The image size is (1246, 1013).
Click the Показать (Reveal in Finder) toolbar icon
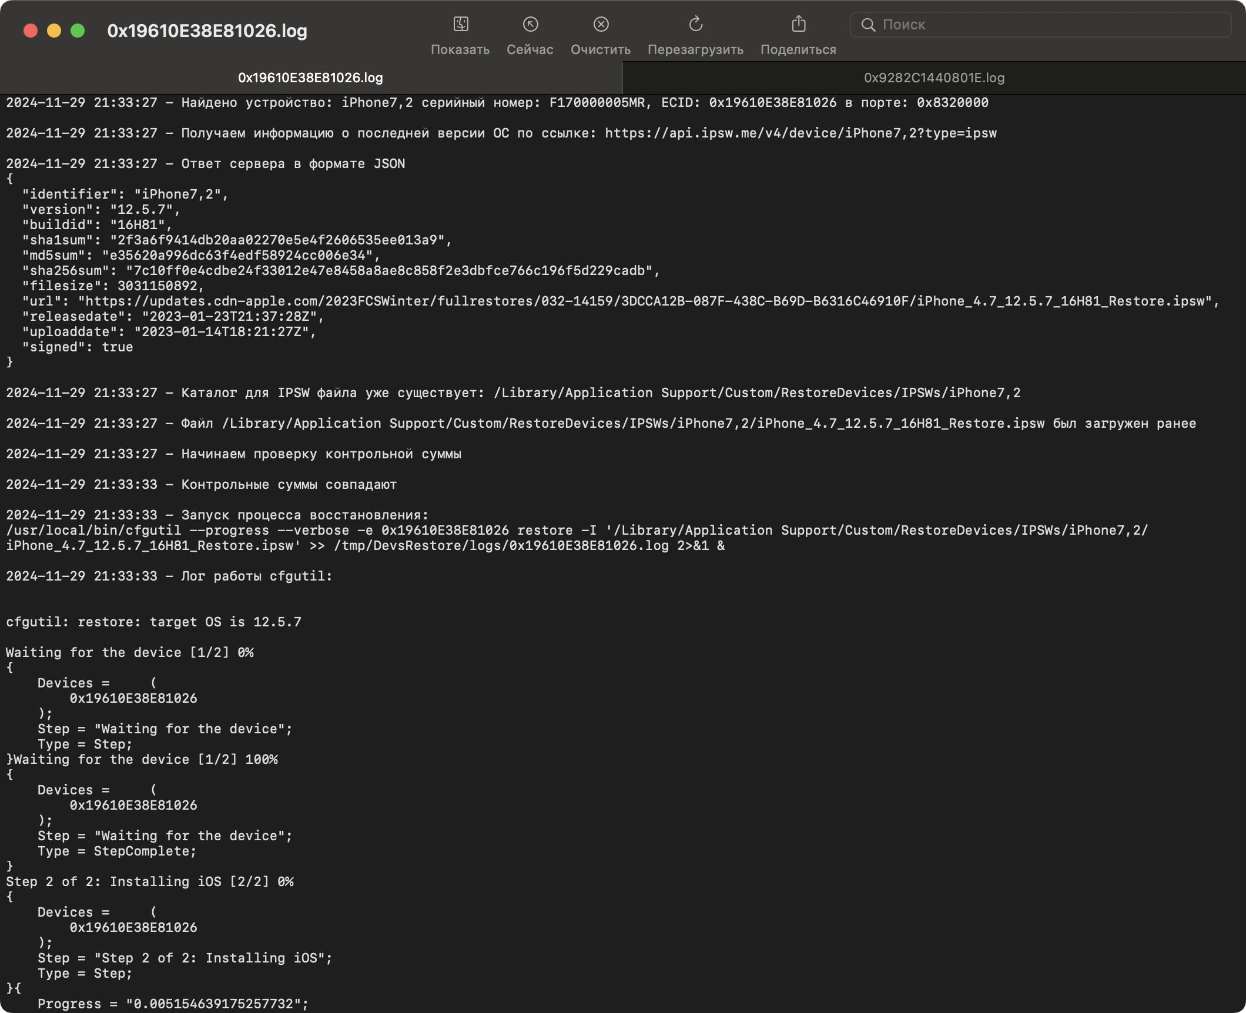coord(461,24)
